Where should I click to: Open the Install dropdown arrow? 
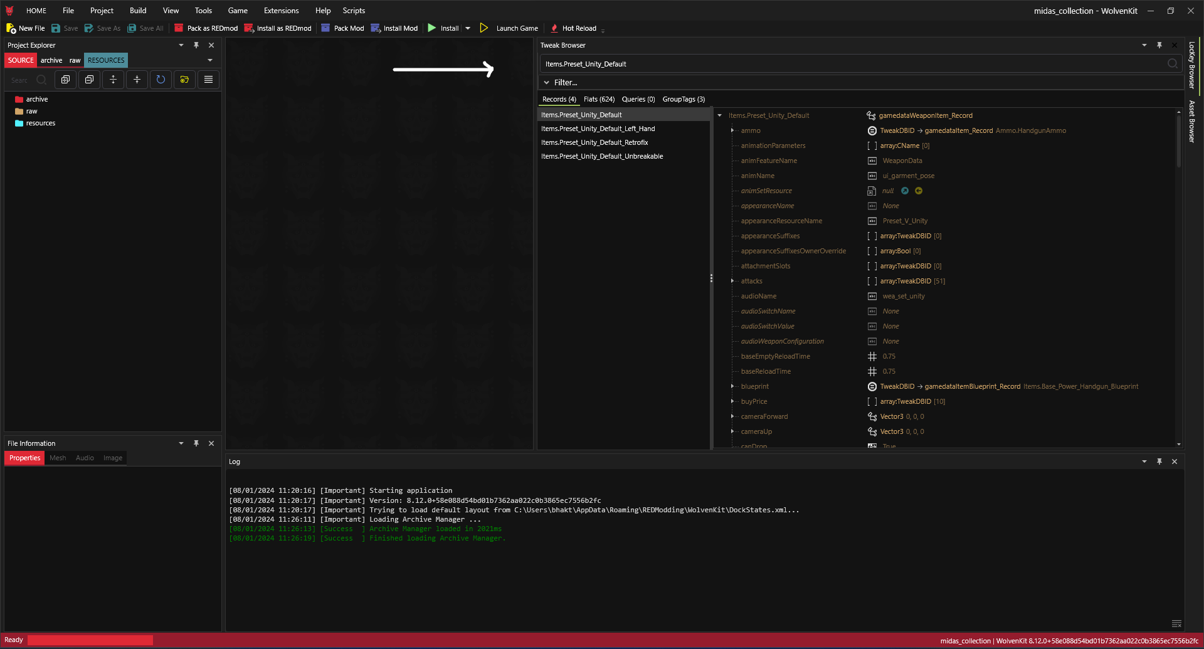468,28
